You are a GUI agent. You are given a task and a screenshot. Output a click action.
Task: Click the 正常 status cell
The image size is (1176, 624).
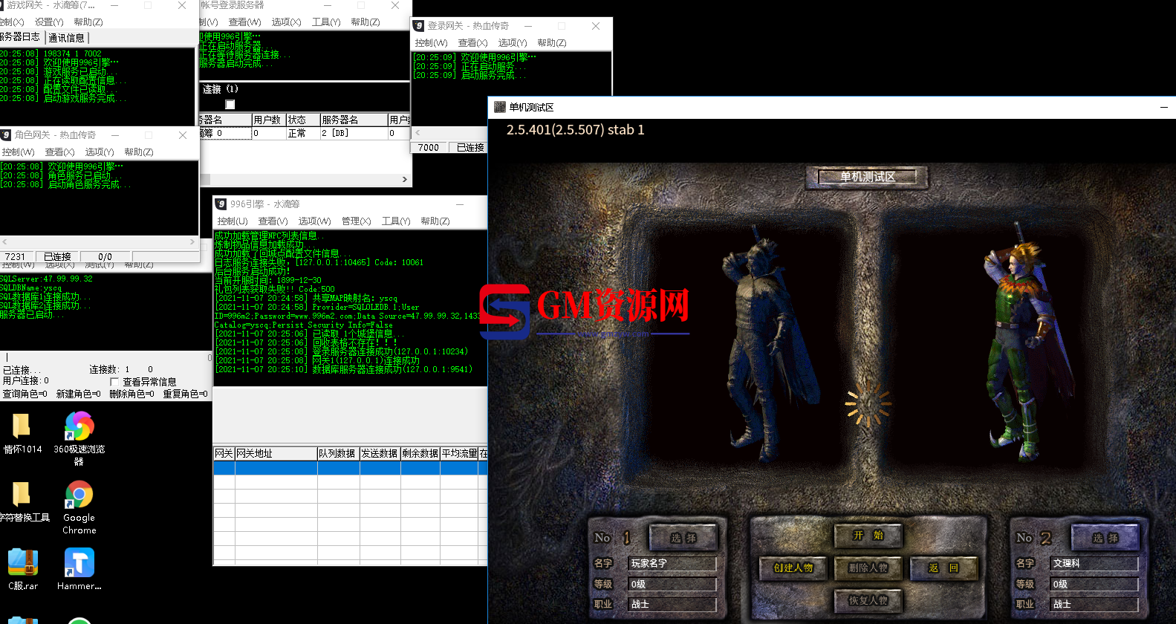click(302, 133)
